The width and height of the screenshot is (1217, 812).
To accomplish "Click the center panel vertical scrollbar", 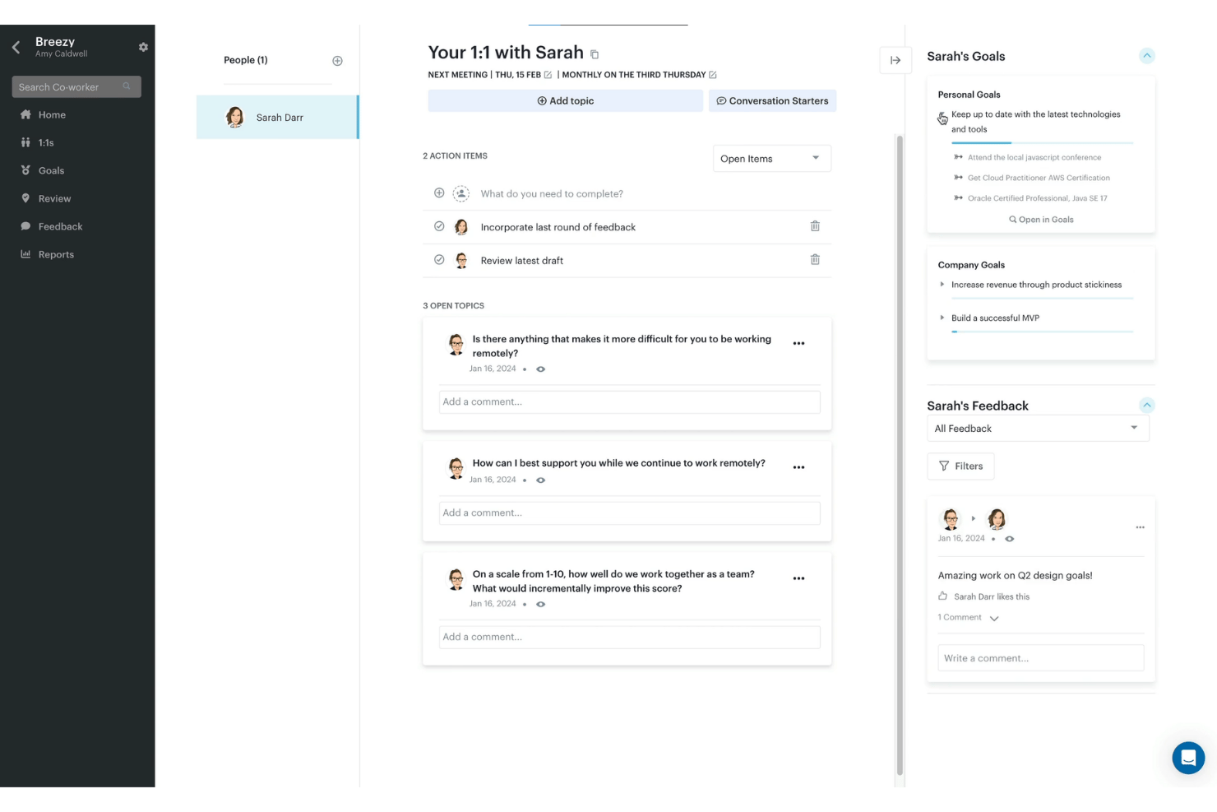I will coord(900,455).
